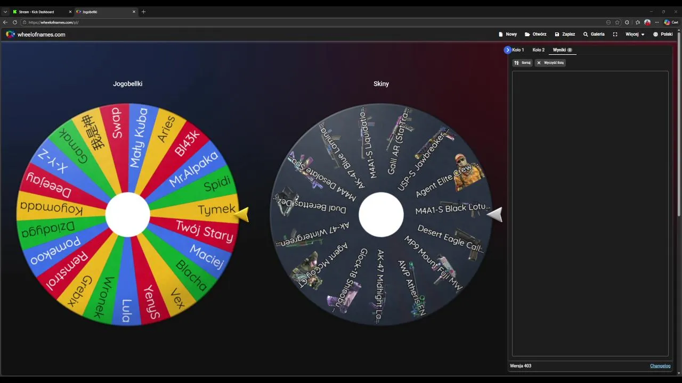The image size is (682, 383).
Task: Open the Galeria search
Action: [594, 34]
